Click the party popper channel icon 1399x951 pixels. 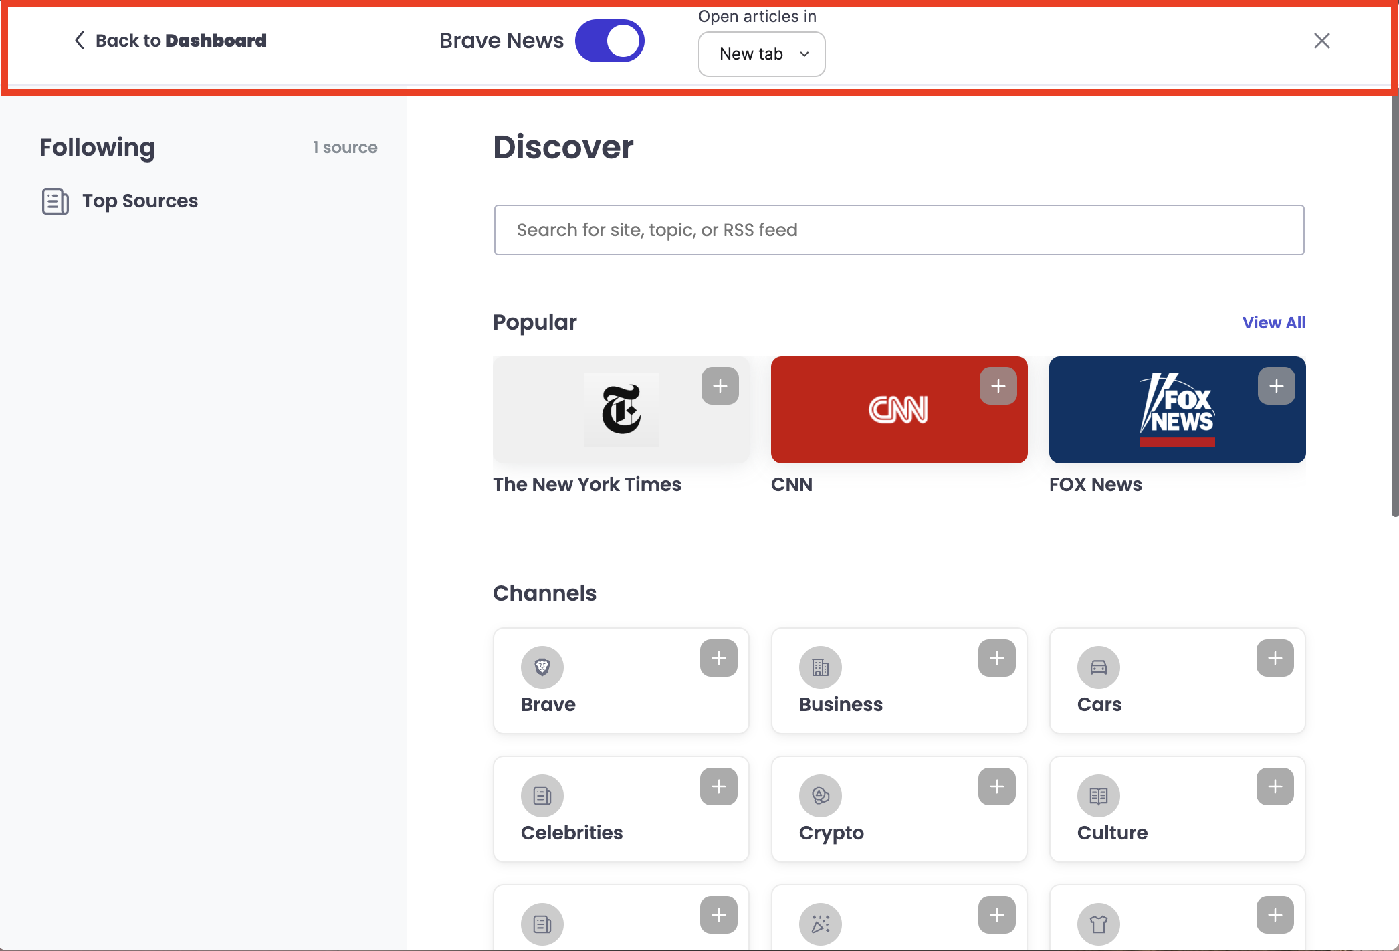click(821, 924)
